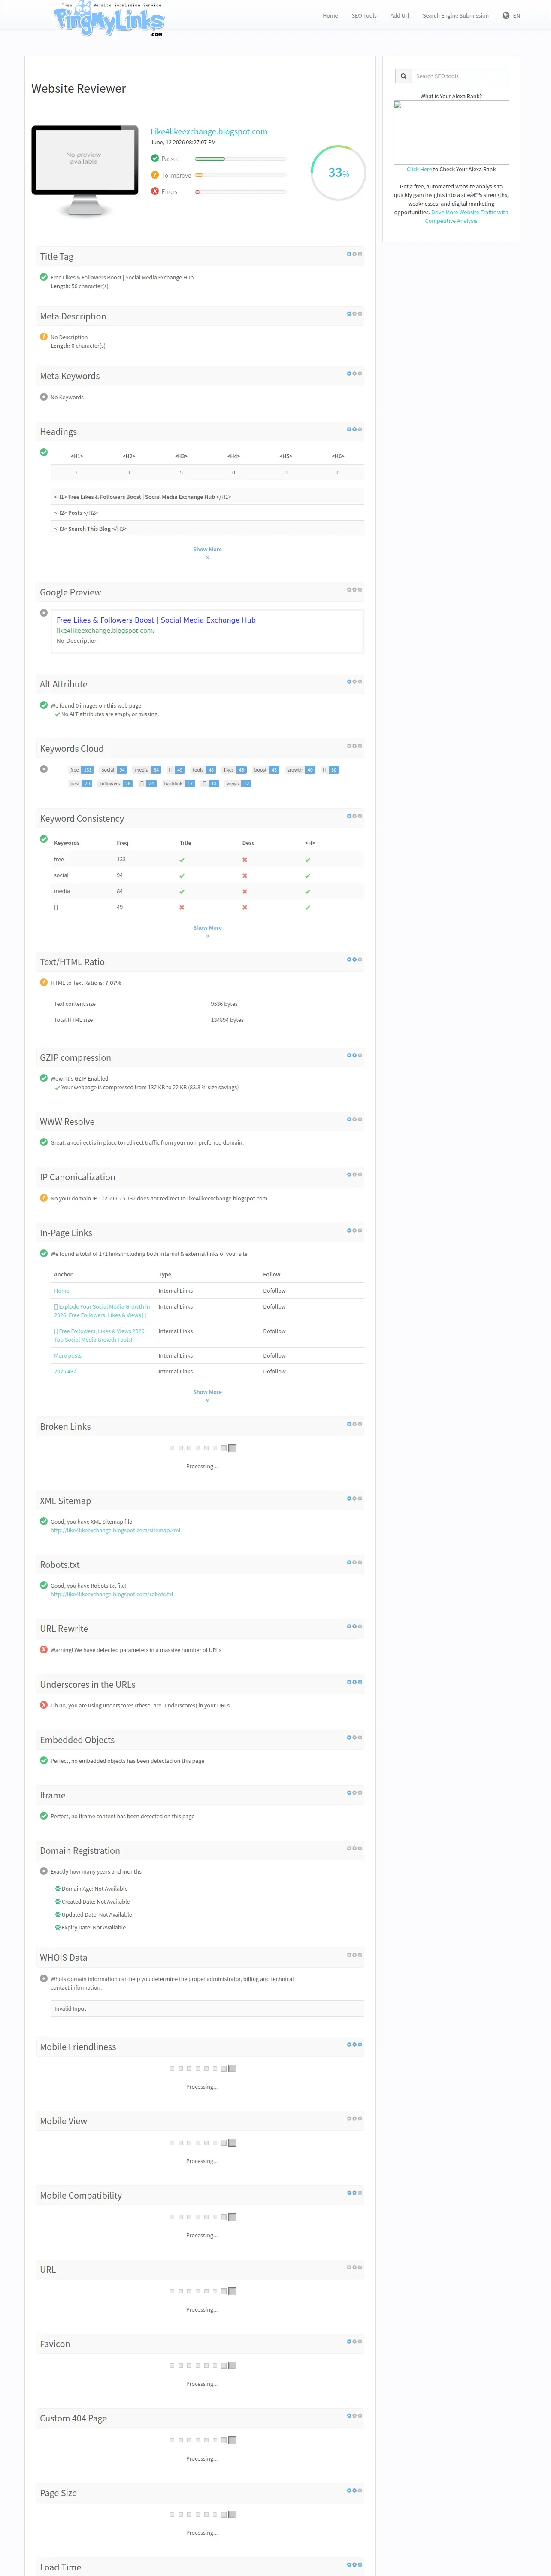
Task: Click the three dots in Title Tag header
Action: click(x=354, y=254)
